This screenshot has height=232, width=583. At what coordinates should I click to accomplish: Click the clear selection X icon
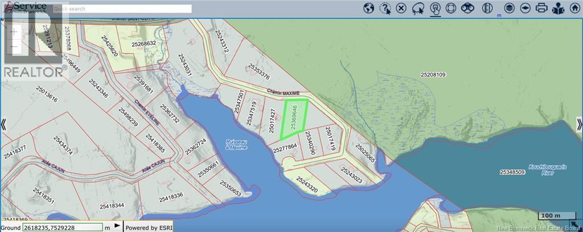coord(401,8)
